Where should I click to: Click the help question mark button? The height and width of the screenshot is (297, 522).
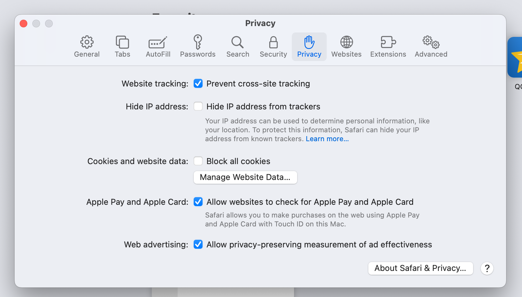click(487, 268)
